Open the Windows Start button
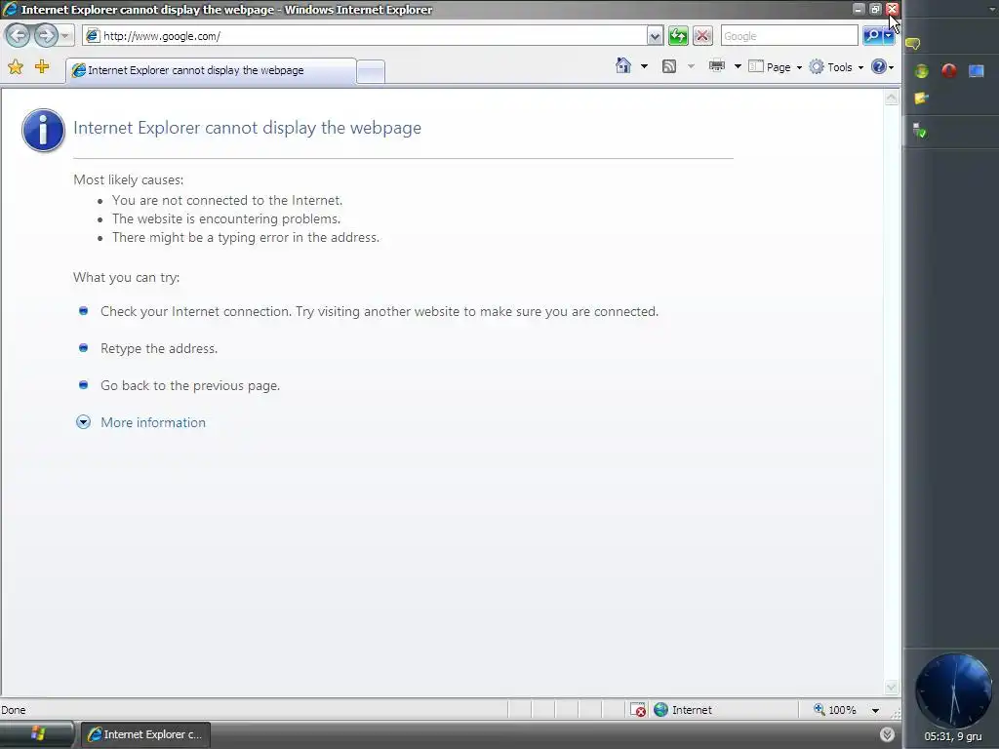The width and height of the screenshot is (999, 749). [37, 734]
